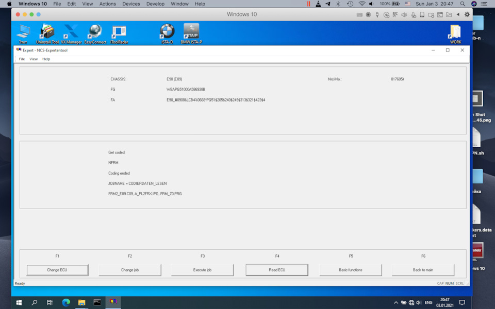Switch to the command prompt taskbar item
This screenshot has height=309, width=495.
[97, 302]
